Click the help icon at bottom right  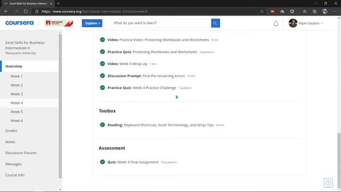(x=328, y=183)
